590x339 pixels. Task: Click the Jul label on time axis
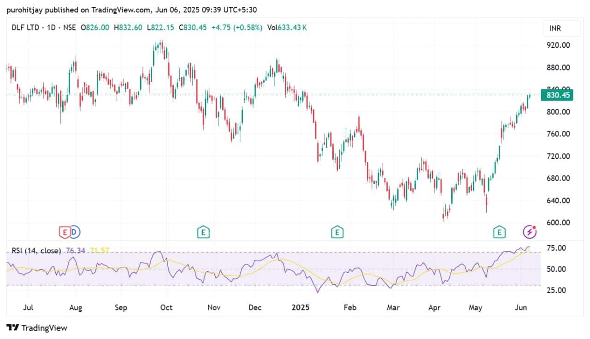point(28,307)
